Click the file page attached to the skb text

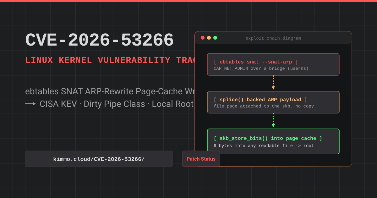click(x=264, y=106)
